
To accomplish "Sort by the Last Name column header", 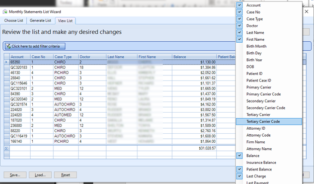I will point(122,57).
